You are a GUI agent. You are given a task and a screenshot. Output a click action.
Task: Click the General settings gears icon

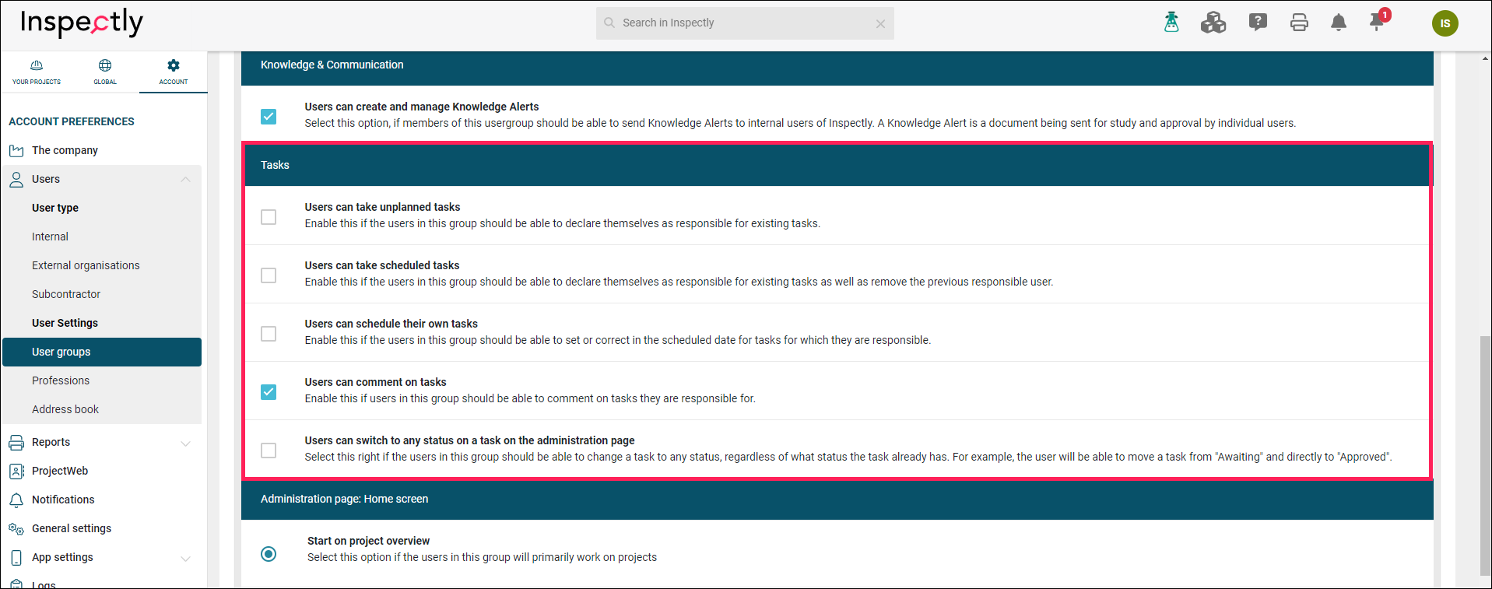point(16,528)
